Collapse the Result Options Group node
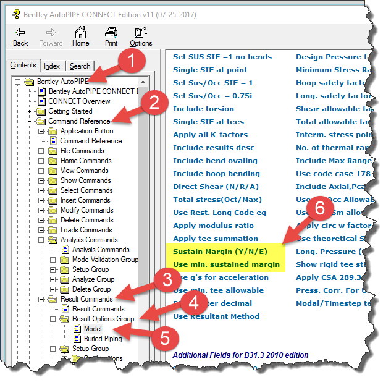391x385 pixels. [x=53, y=319]
